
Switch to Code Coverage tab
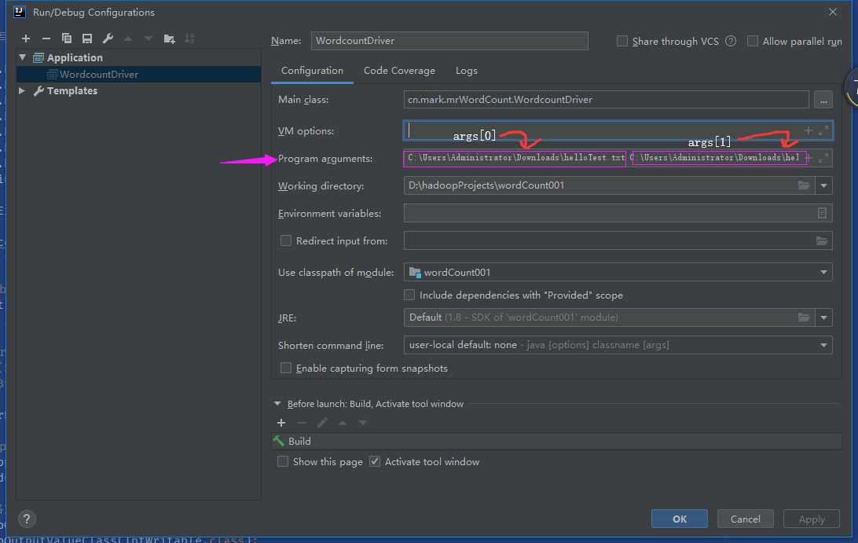coord(399,71)
